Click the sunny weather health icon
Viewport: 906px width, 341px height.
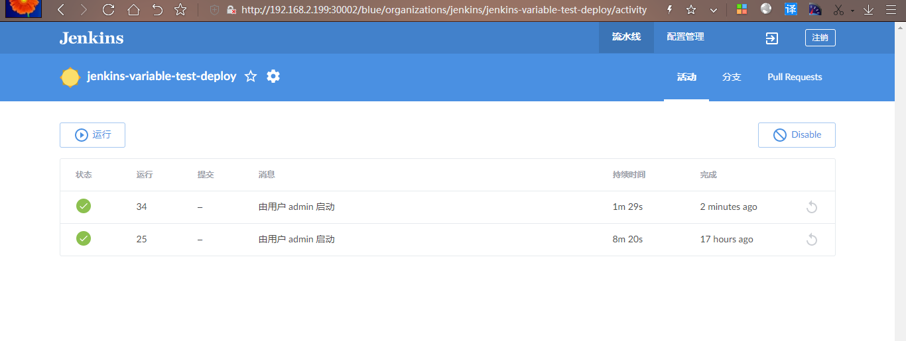(x=70, y=77)
